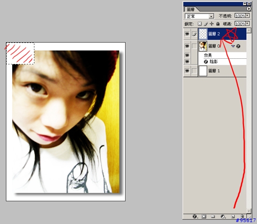The width and height of the screenshot is (257, 224).
Task: Toggle link box for 圖層 1
Action: point(194,71)
